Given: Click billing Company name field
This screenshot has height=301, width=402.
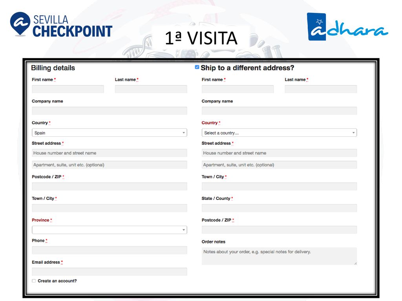Looking at the screenshot, I should 110,111.
